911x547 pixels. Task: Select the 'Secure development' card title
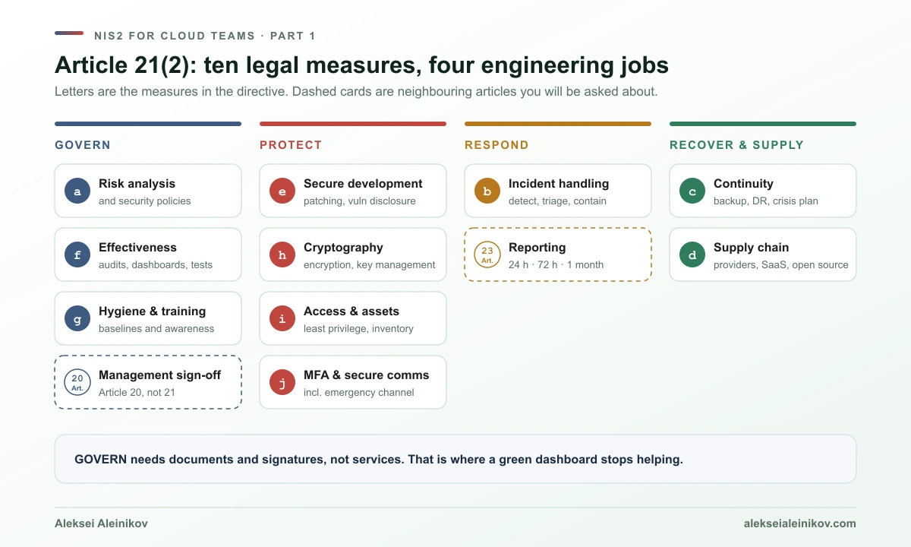tap(363, 184)
